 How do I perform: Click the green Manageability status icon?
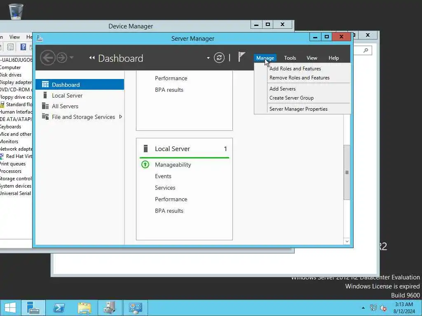tap(145, 164)
